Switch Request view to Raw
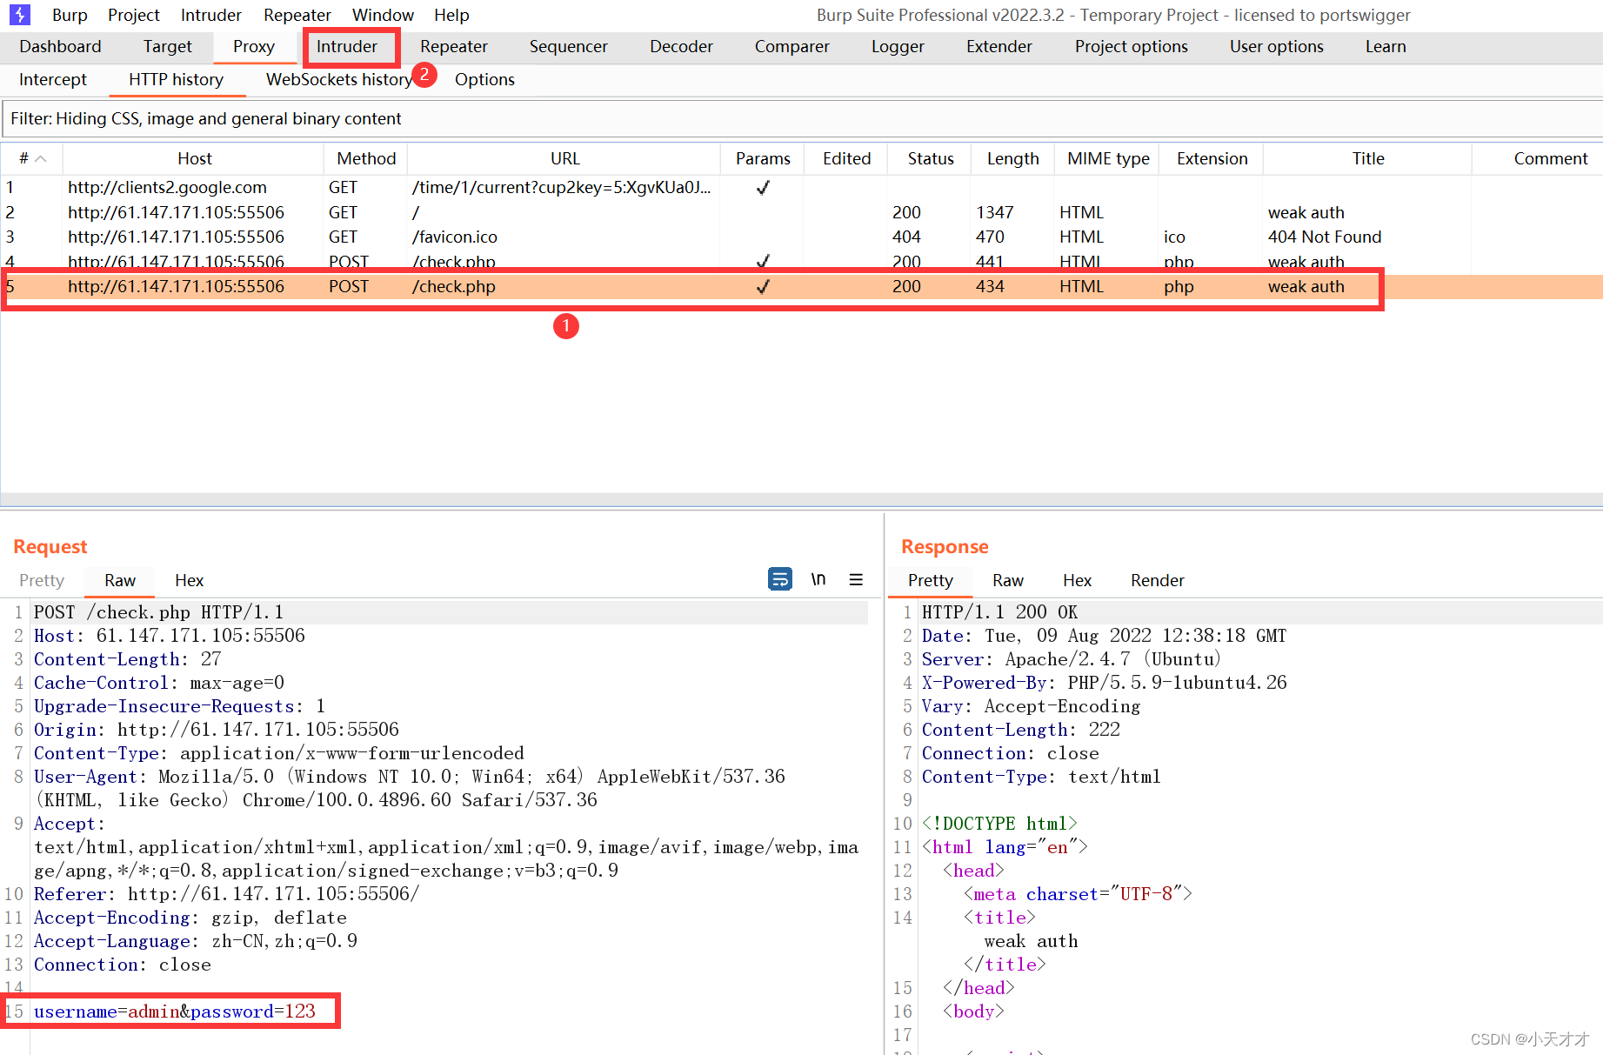The image size is (1603, 1055). pos(120,580)
